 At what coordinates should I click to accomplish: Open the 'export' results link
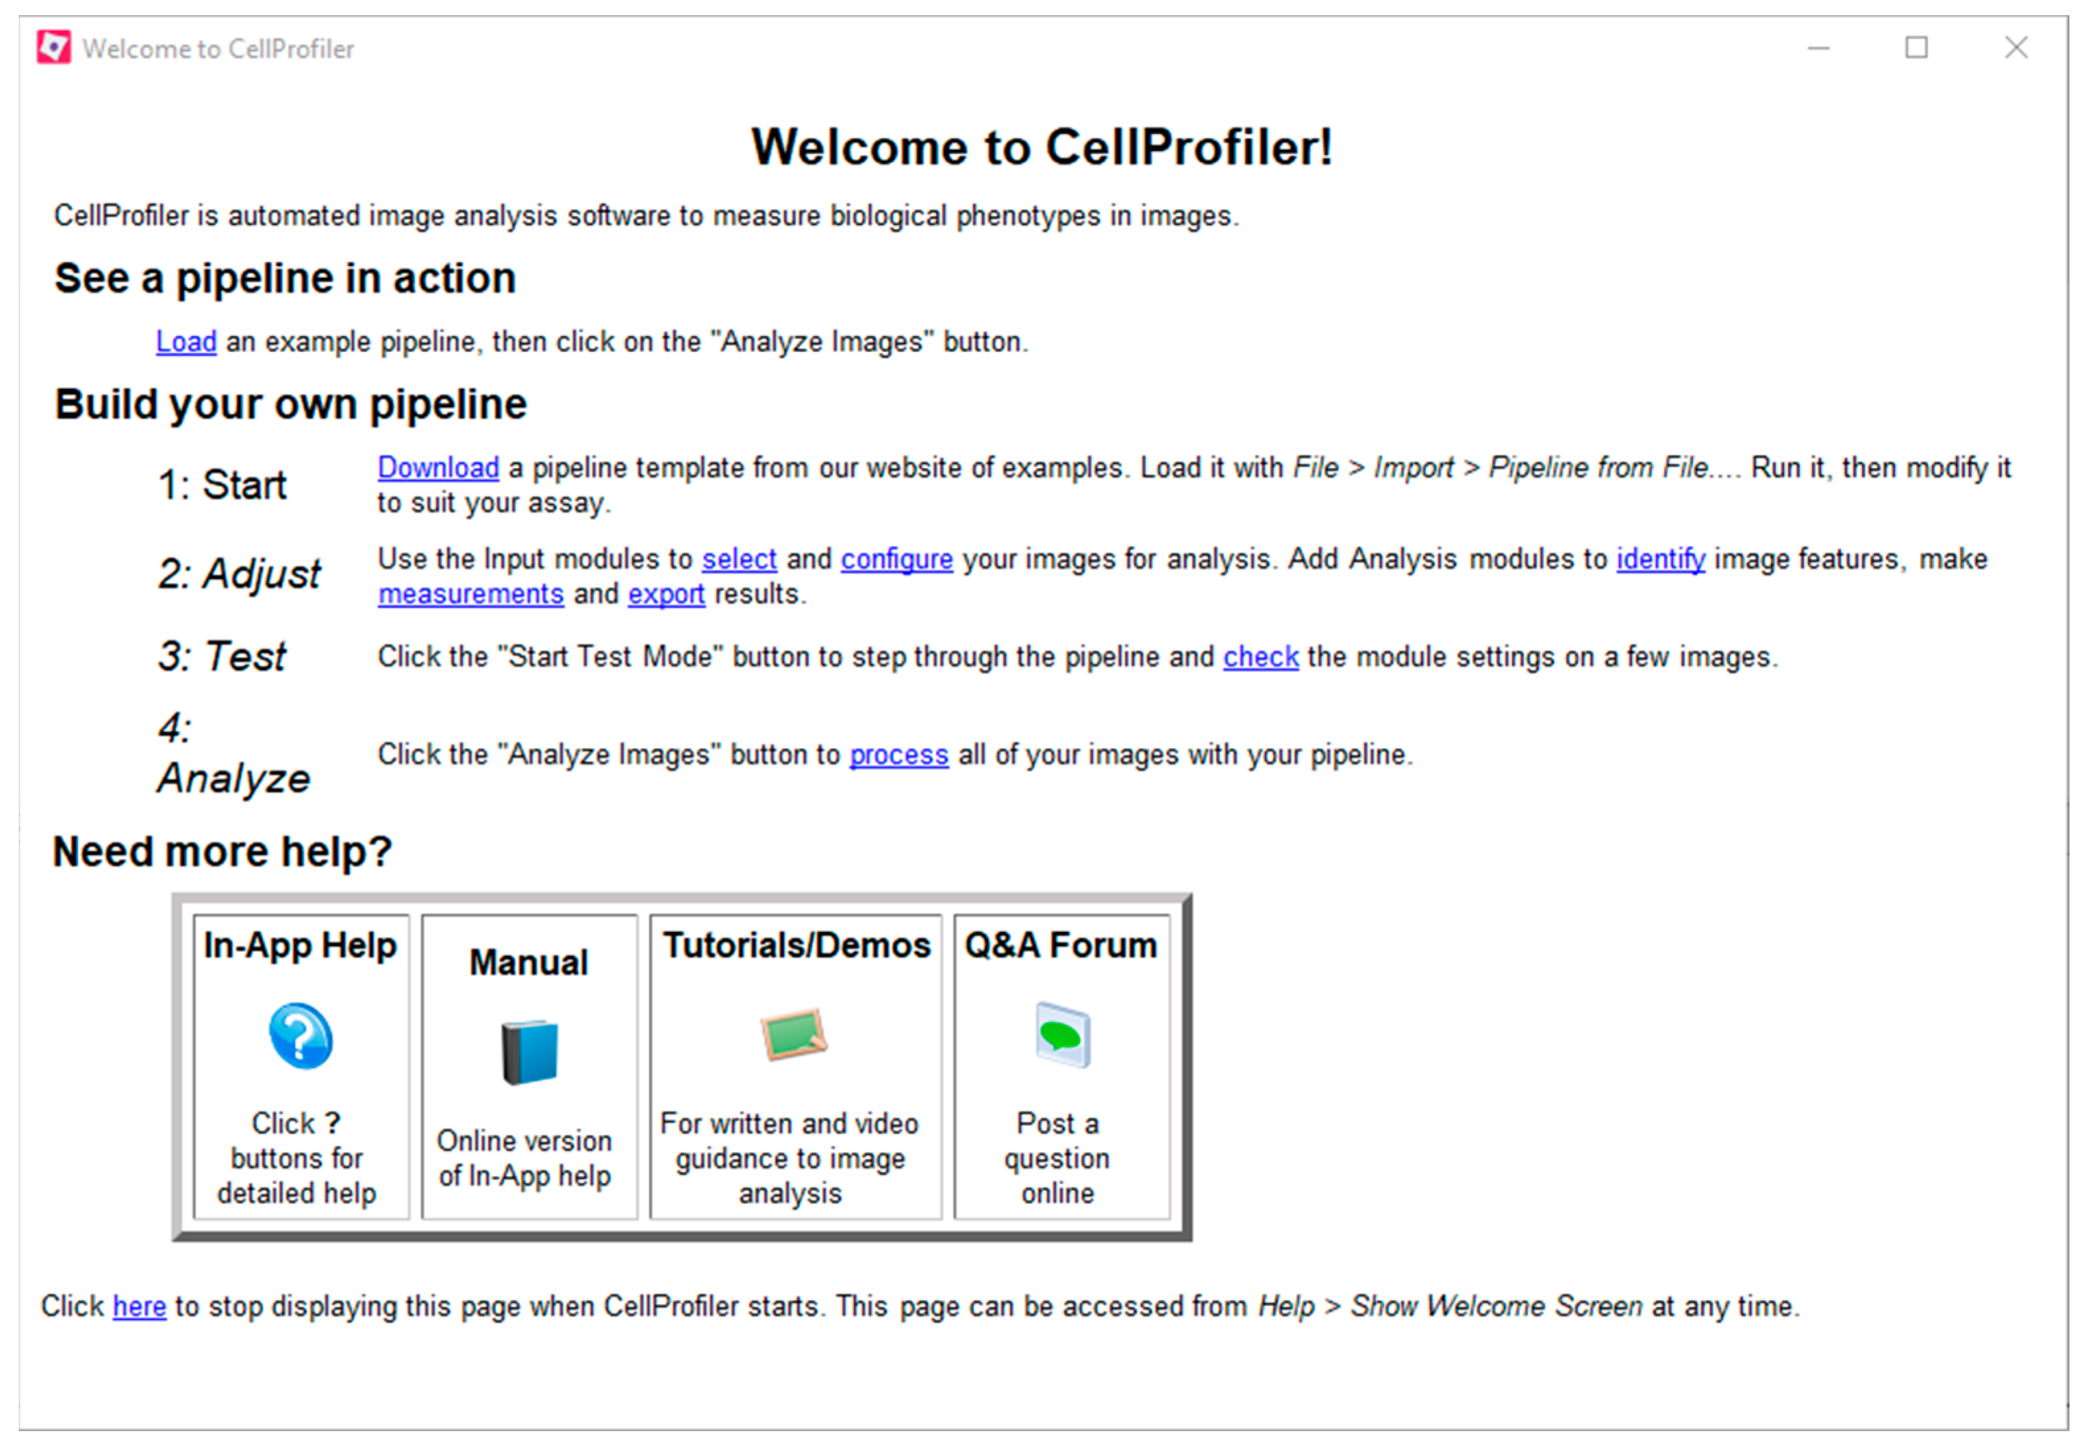(666, 595)
